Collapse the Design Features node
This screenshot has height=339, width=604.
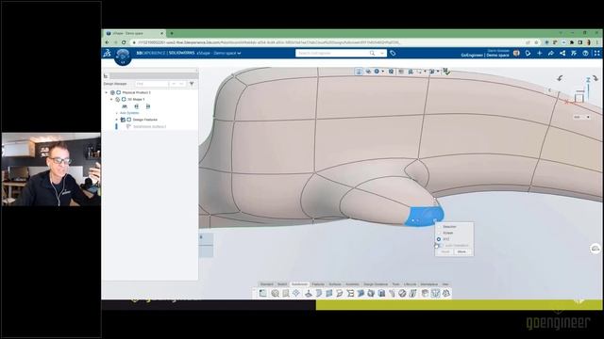click(117, 120)
